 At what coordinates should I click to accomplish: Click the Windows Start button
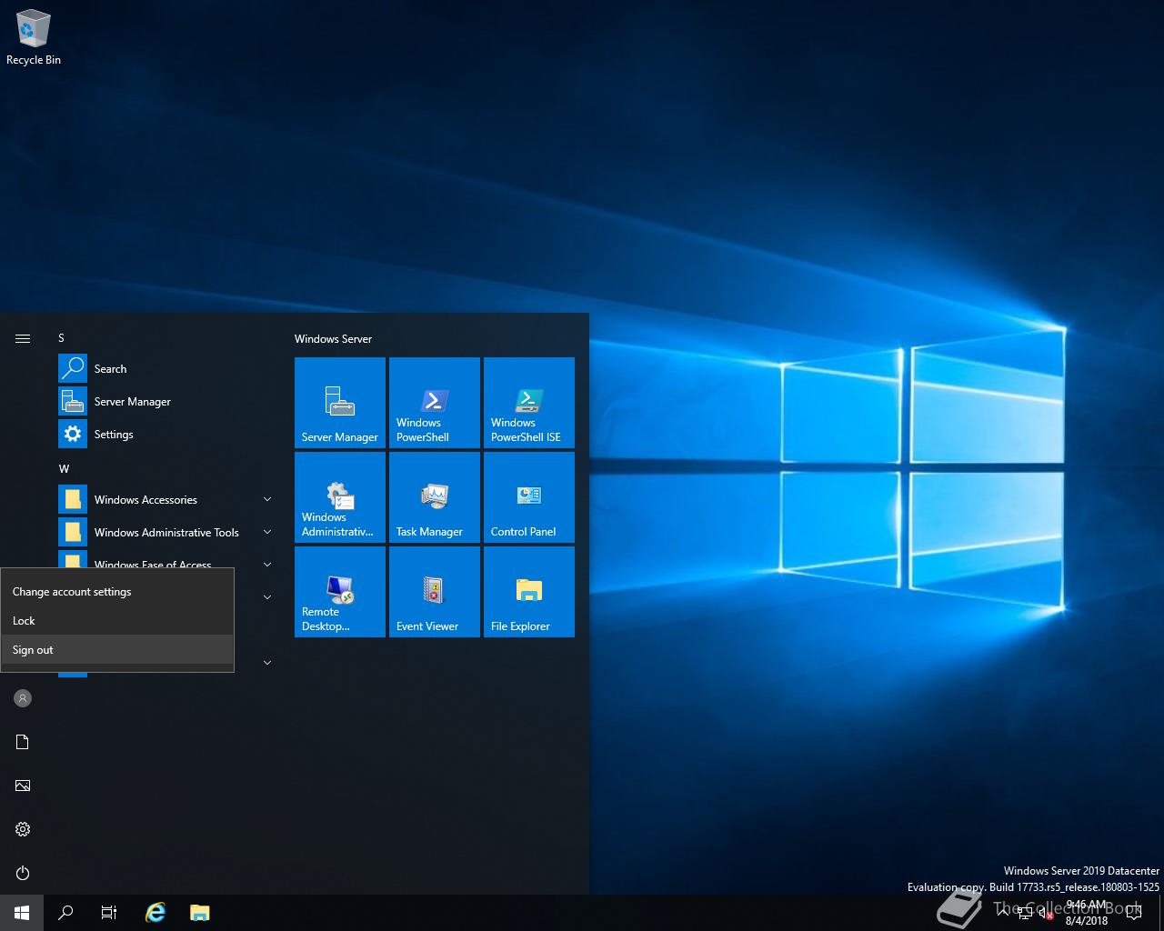(22, 913)
